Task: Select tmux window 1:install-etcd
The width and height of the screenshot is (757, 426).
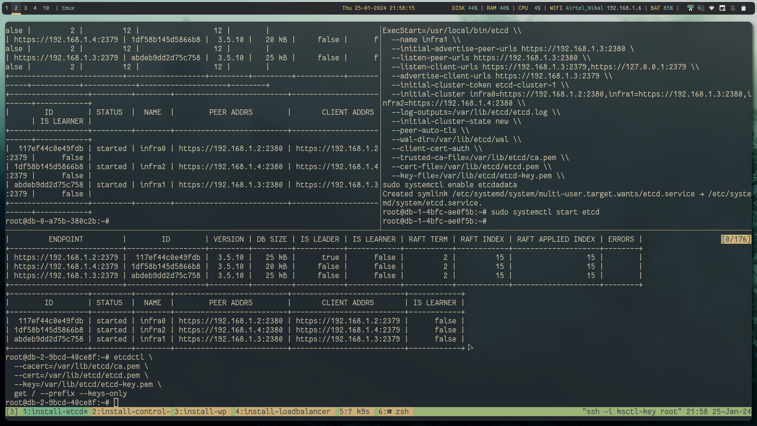Action: [55, 411]
